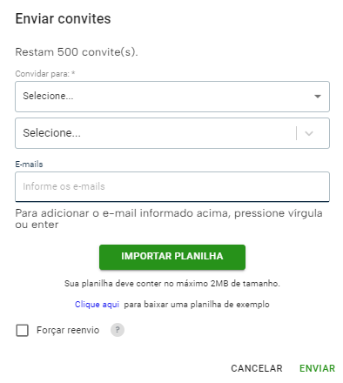Click the para baixar uma planilha de exemplo text

click(x=197, y=305)
